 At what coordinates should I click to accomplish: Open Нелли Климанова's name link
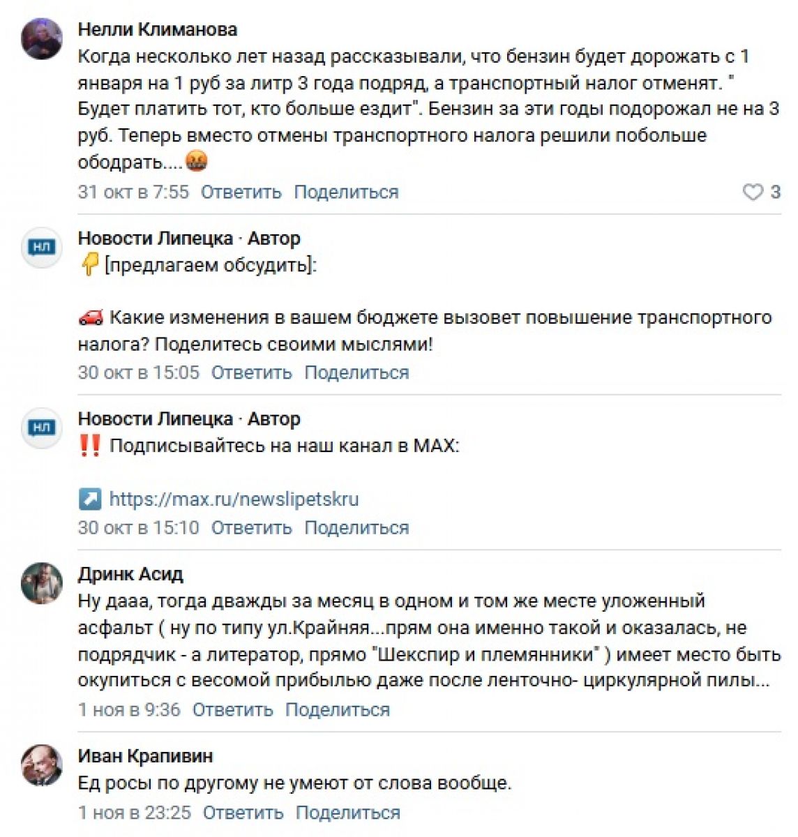click(x=157, y=29)
